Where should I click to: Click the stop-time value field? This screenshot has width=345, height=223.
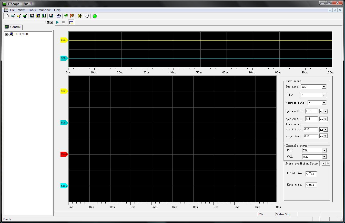click(x=311, y=136)
